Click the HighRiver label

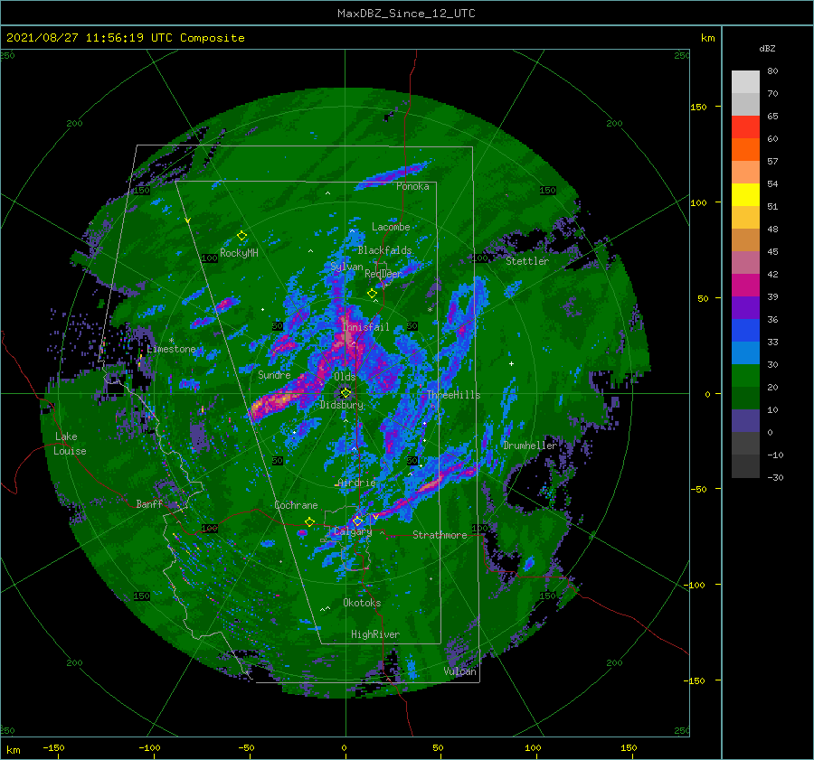click(375, 634)
